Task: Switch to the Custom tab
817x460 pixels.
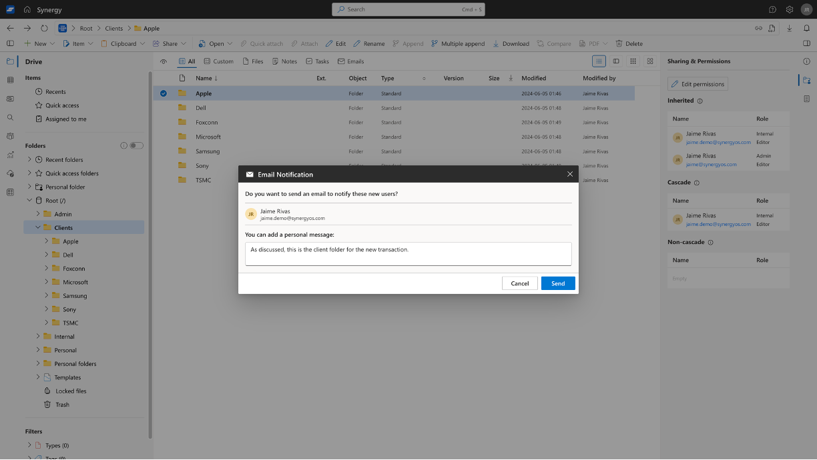Action: point(218,61)
